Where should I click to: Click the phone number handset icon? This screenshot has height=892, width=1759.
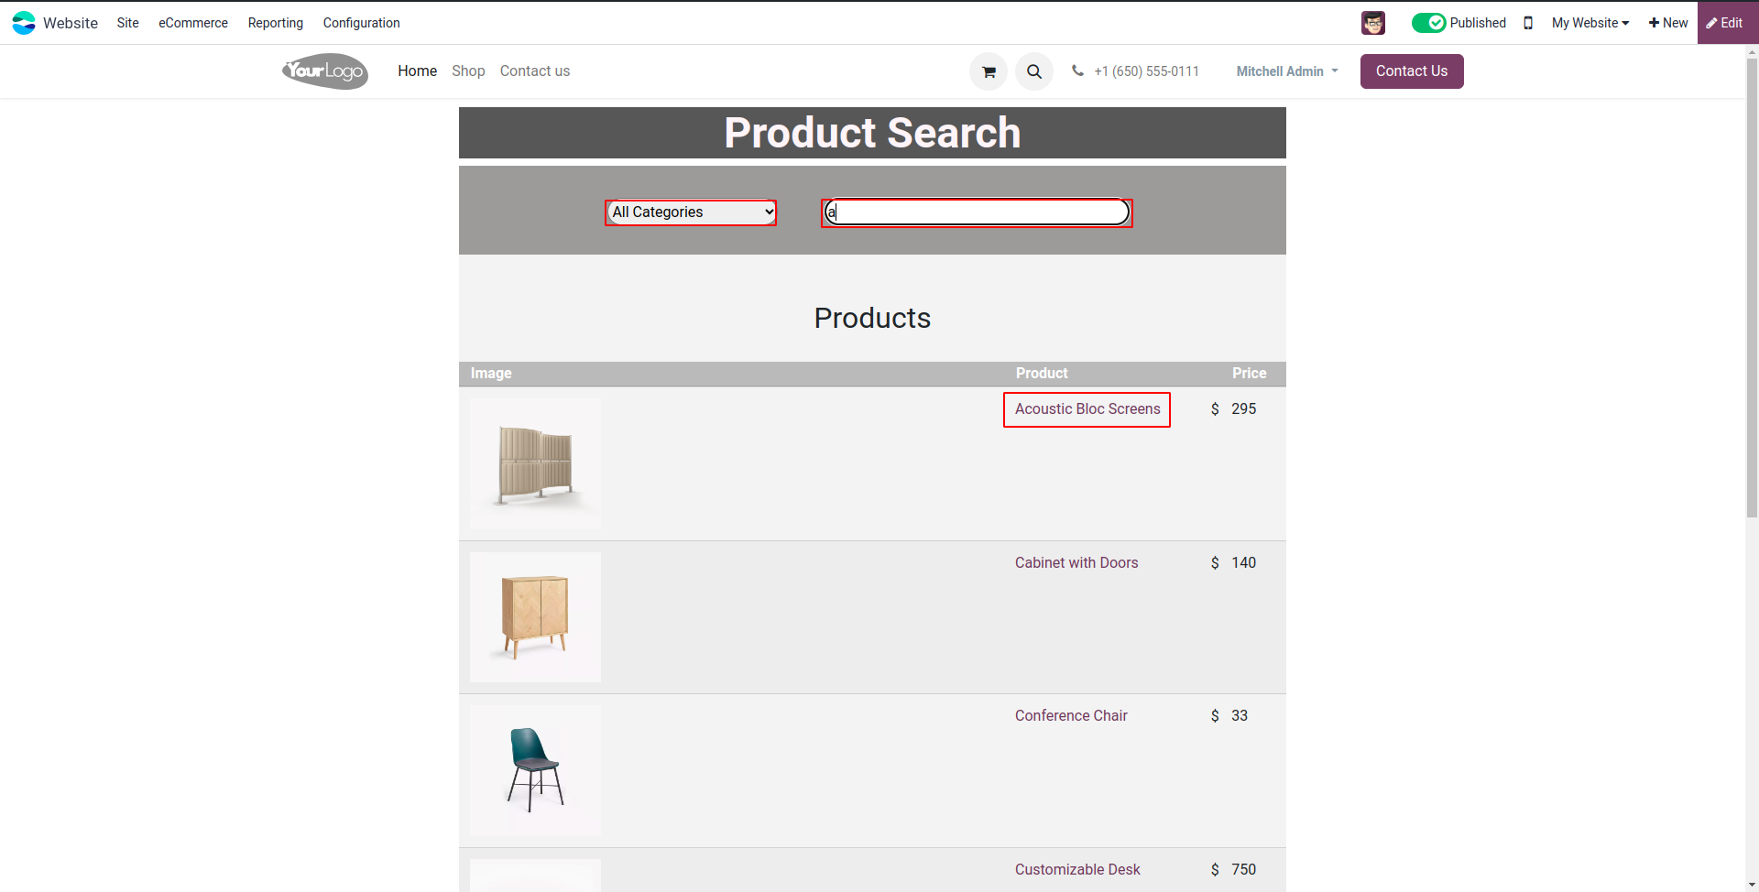coord(1078,71)
